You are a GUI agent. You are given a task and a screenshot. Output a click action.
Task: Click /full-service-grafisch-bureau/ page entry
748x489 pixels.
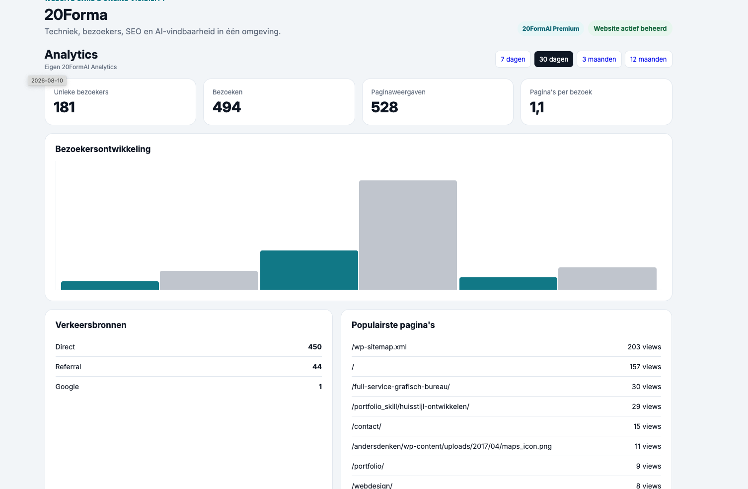pyautogui.click(x=506, y=387)
